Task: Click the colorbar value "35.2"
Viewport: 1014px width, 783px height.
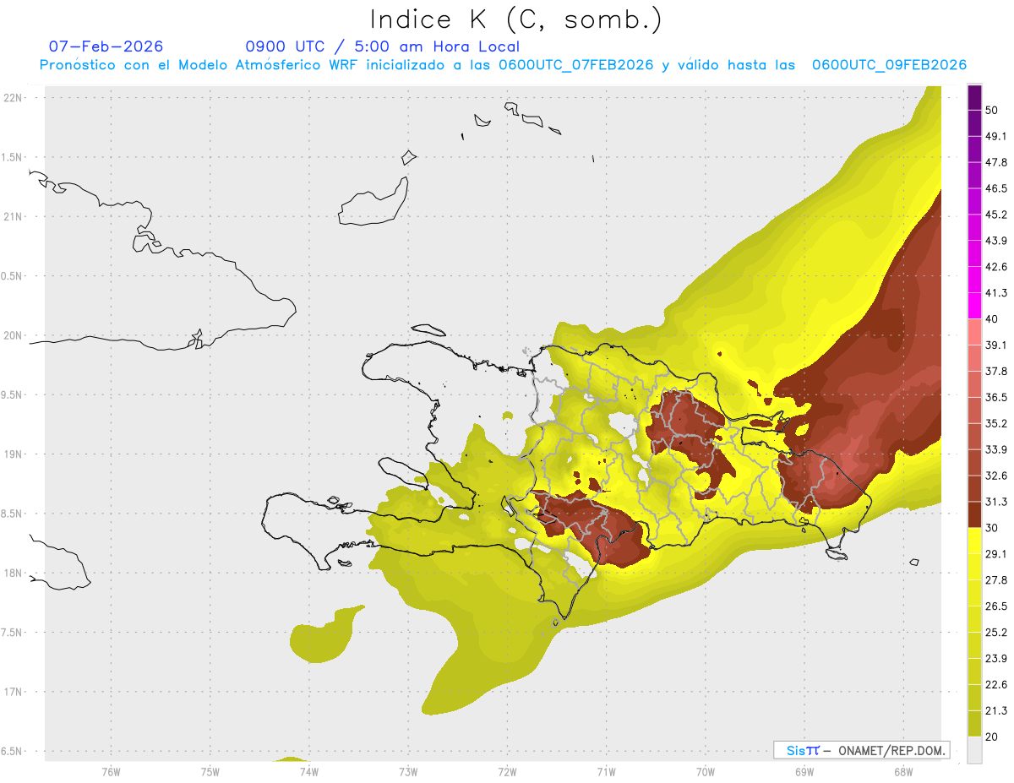Action: pyautogui.click(x=996, y=423)
